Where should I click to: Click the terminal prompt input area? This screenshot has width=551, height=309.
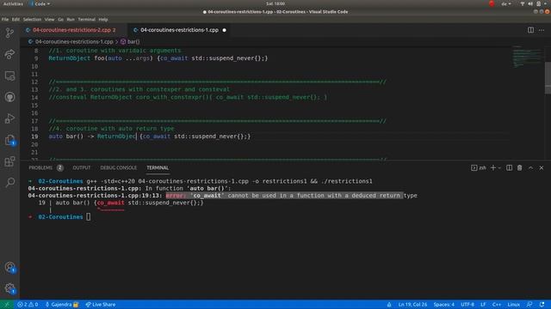(x=88, y=217)
